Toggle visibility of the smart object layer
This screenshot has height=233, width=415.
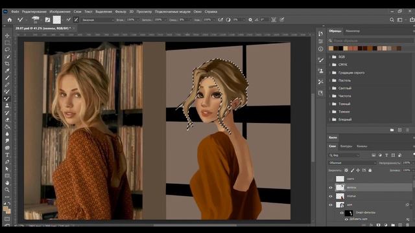331,205
